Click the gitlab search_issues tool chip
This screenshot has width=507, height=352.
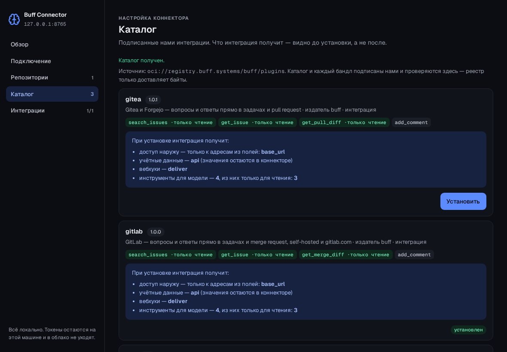coord(171,255)
